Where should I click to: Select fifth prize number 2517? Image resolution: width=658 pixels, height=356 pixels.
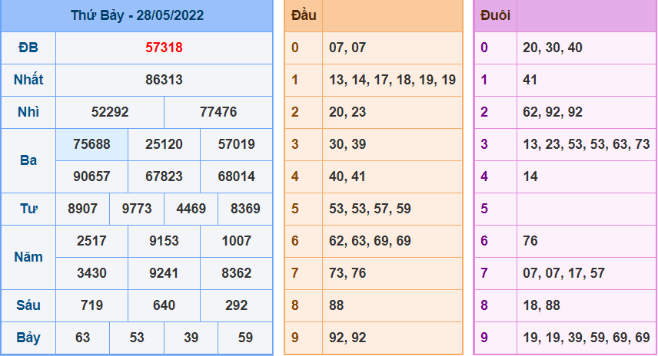(x=91, y=241)
